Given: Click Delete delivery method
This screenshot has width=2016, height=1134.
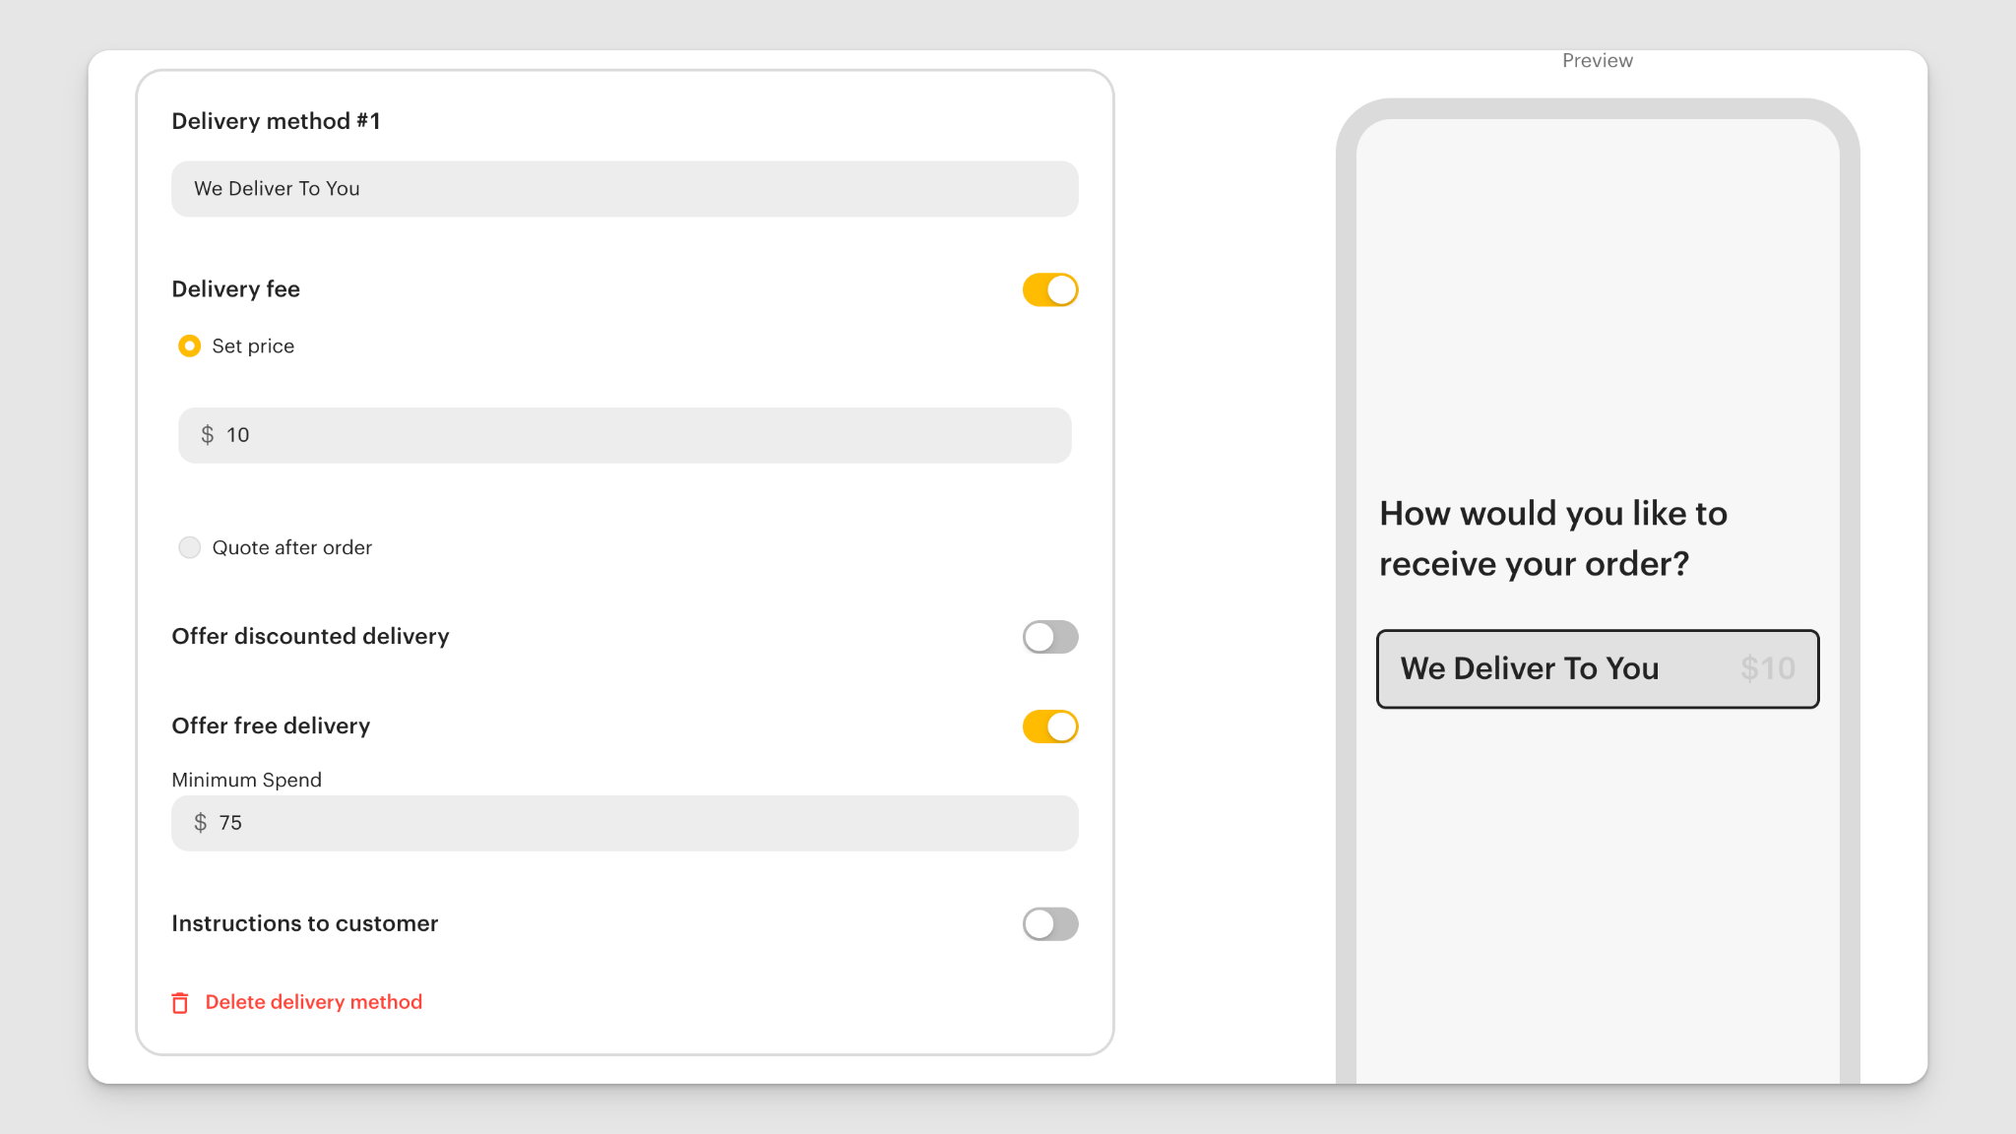Looking at the screenshot, I should 313,1002.
